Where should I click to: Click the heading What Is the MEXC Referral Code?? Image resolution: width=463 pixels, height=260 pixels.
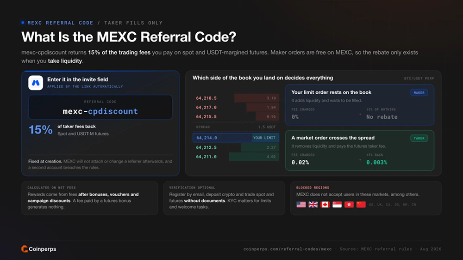(129, 37)
